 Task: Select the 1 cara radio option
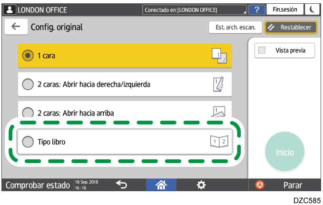point(28,56)
